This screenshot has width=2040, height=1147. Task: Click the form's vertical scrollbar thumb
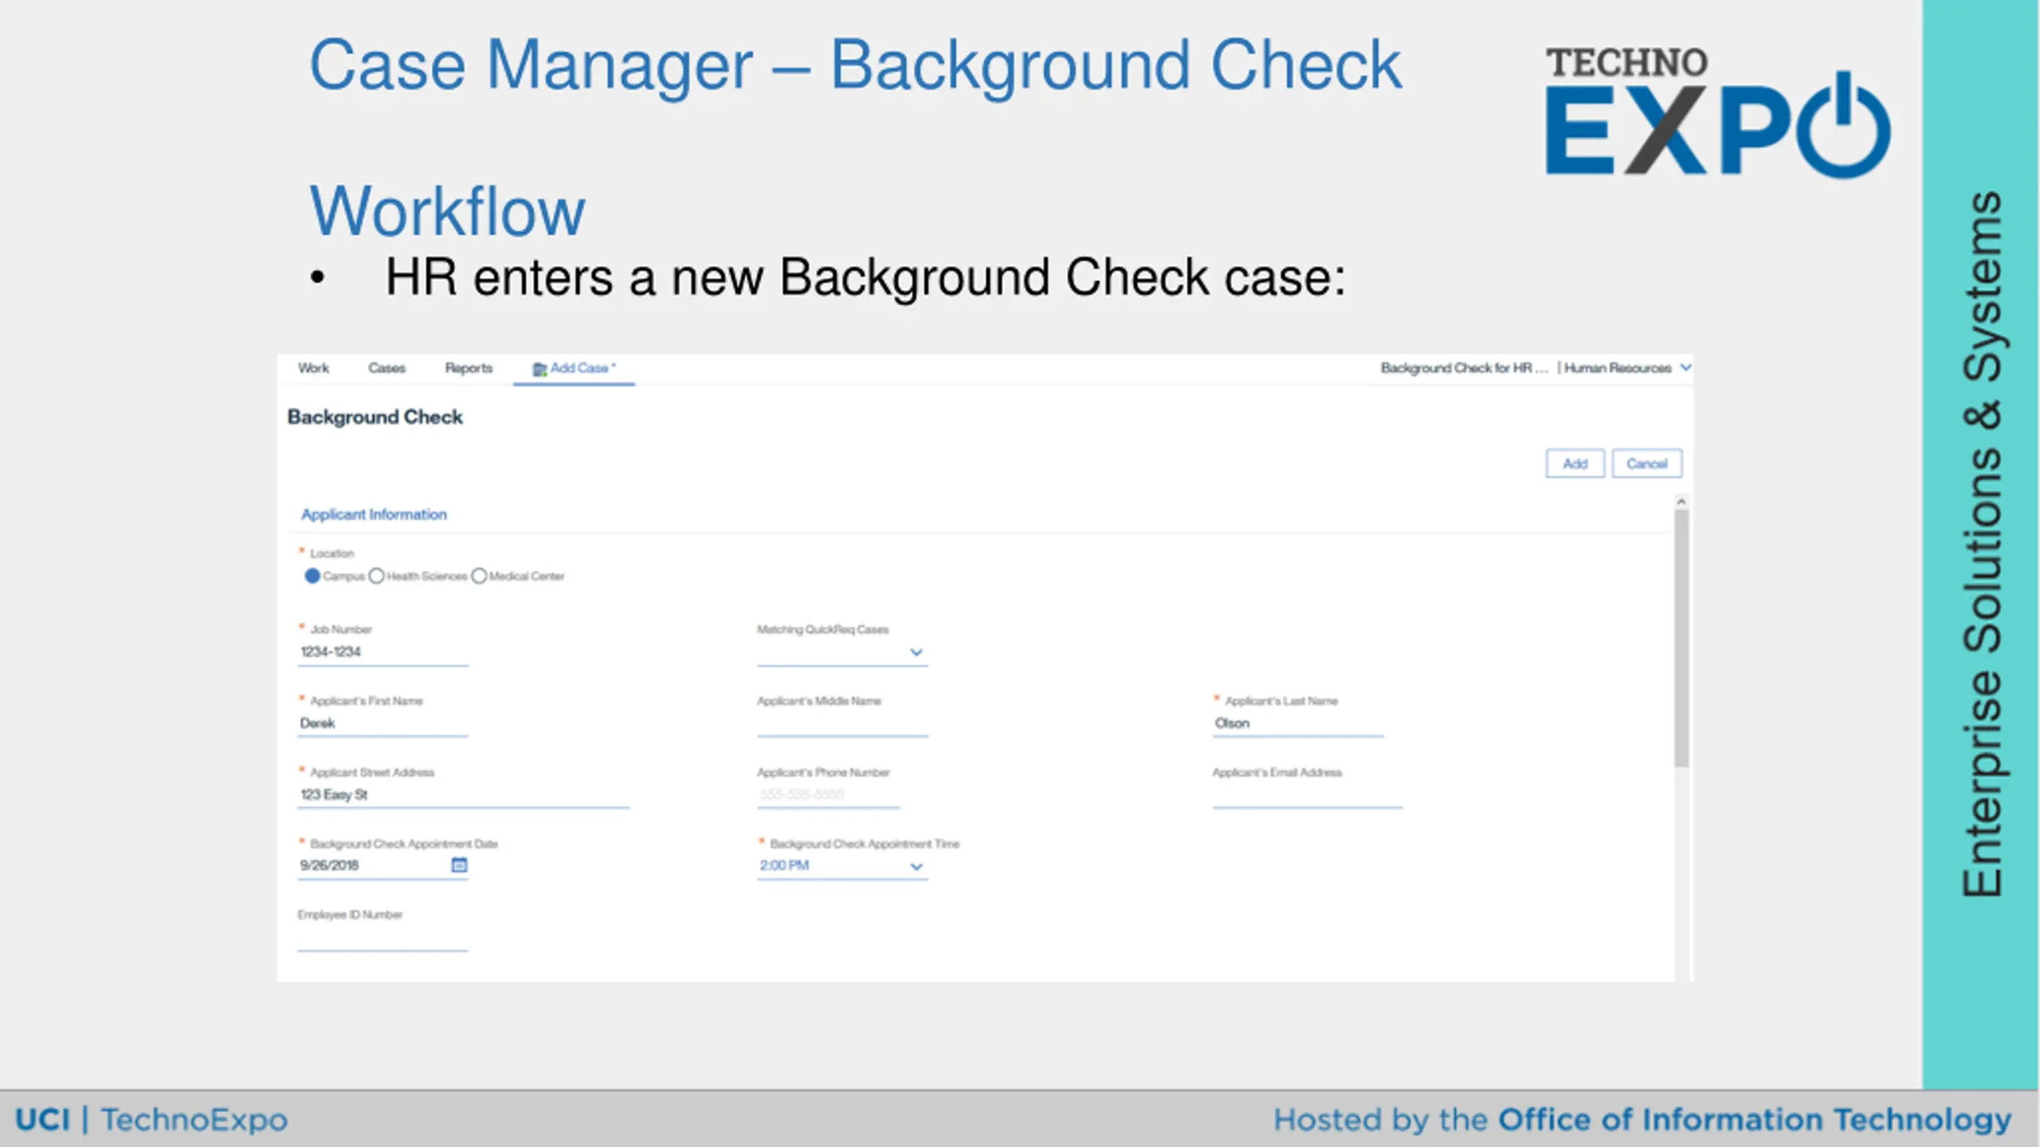click(x=1681, y=637)
